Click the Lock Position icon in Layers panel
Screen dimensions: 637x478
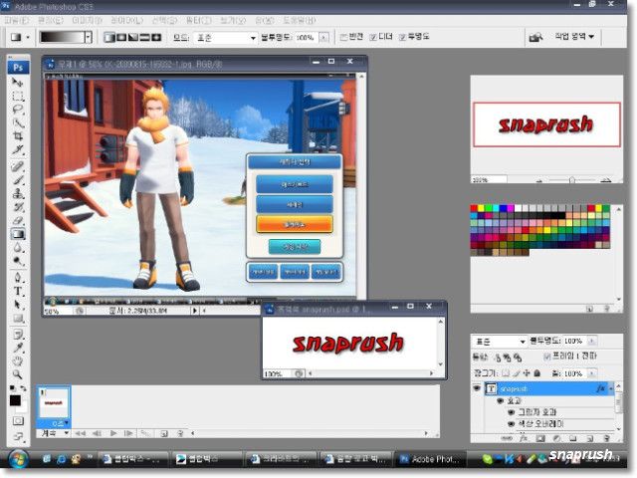click(x=527, y=373)
